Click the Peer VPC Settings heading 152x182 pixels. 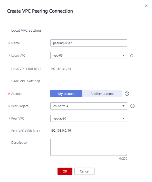click(x=26, y=81)
